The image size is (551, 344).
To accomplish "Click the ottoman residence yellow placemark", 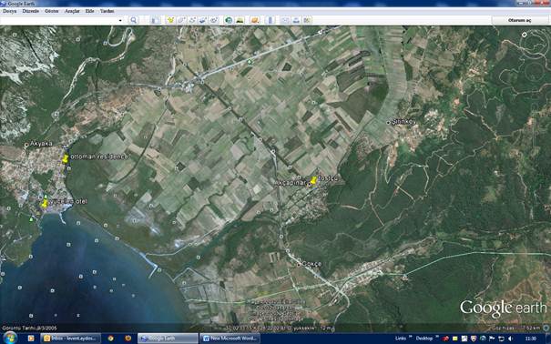I will pos(66,158).
